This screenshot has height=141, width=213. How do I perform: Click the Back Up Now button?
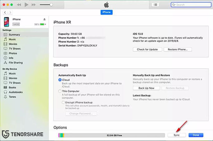coord(146,88)
